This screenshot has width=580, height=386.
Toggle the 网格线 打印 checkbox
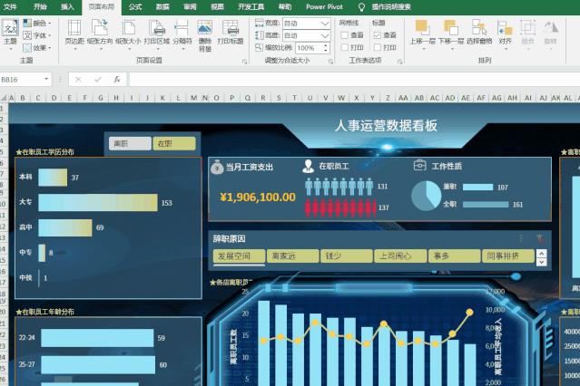344,47
